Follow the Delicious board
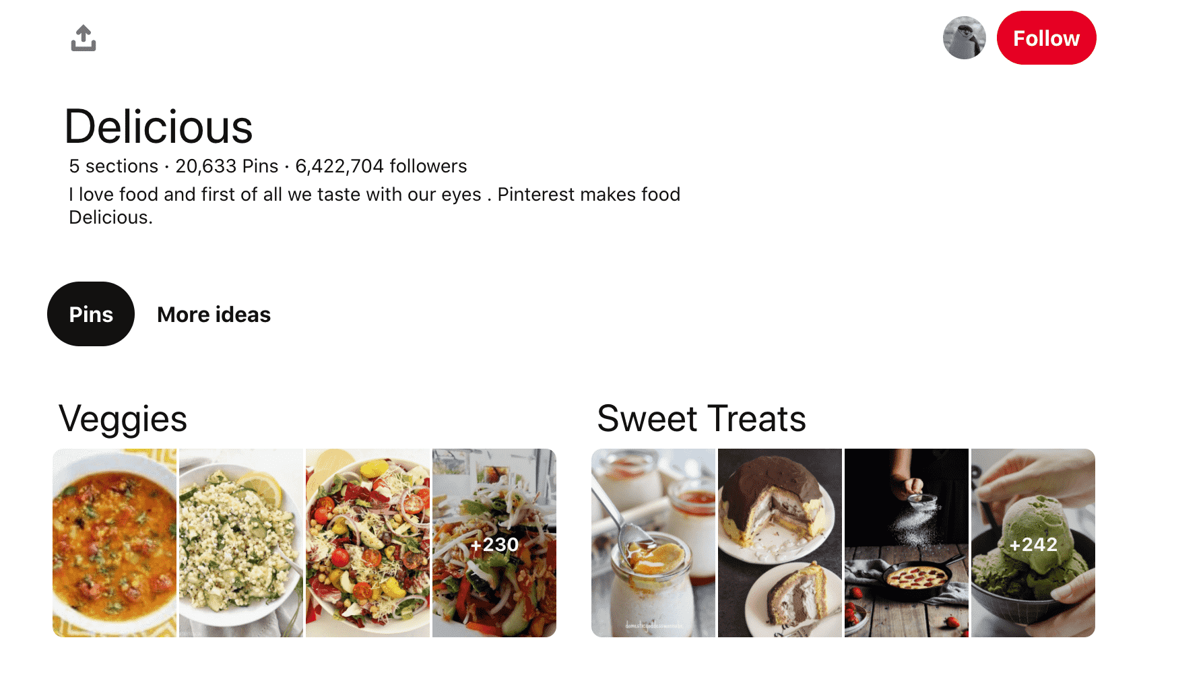The image size is (1203, 675). (x=1046, y=38)
